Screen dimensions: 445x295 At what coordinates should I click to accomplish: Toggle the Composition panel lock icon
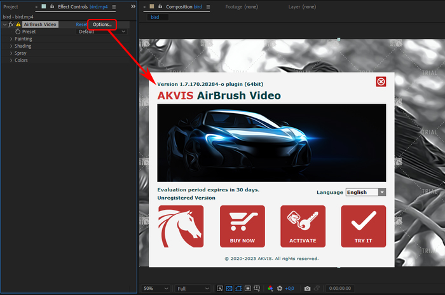tap(160, 6)
